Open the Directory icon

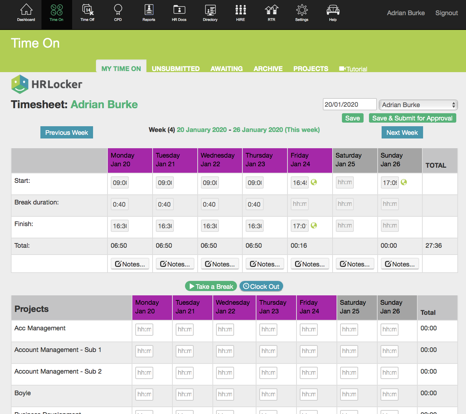(210, 13)
